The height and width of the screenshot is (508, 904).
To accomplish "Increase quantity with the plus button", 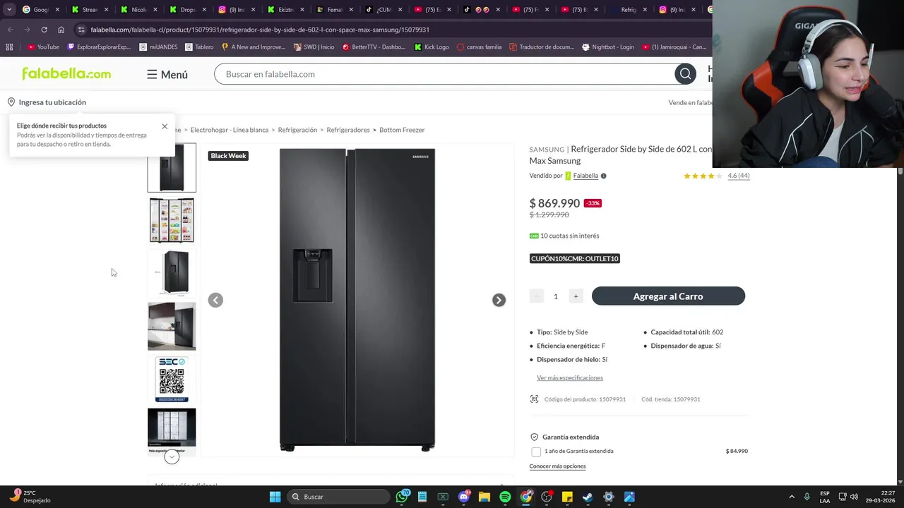I will point(576,296).
